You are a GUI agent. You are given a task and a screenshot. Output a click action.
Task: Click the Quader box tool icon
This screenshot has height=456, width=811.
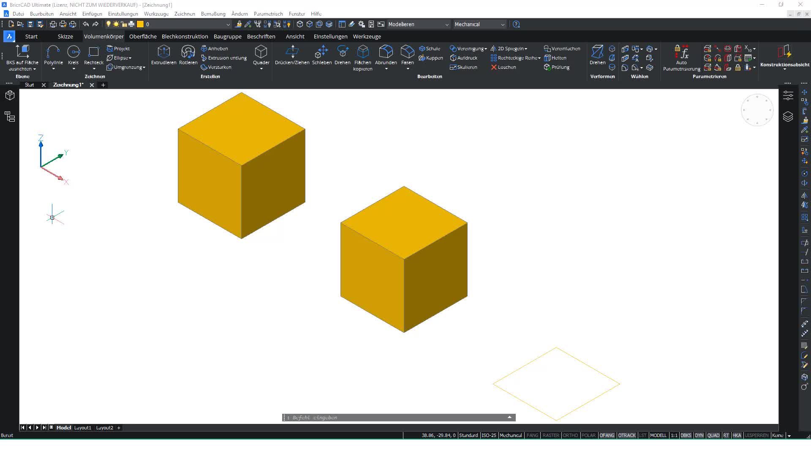261,52
